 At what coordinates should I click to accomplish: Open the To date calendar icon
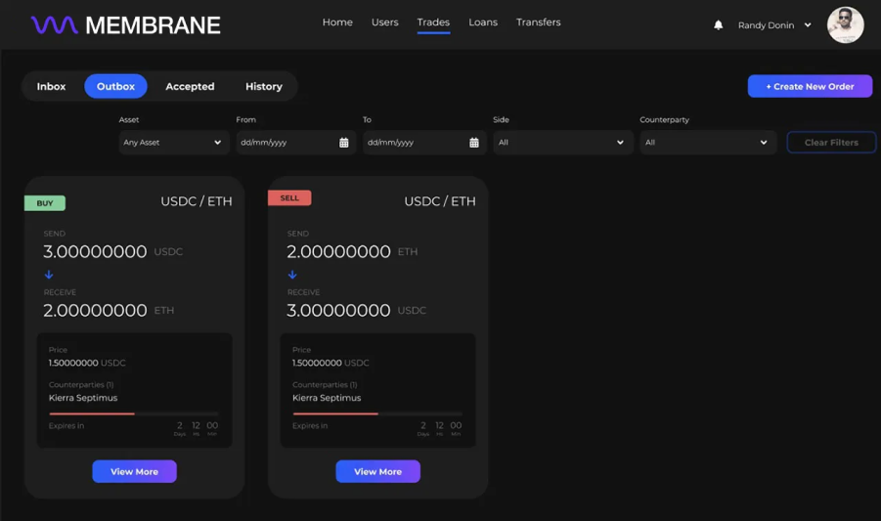tap(474, 143)
